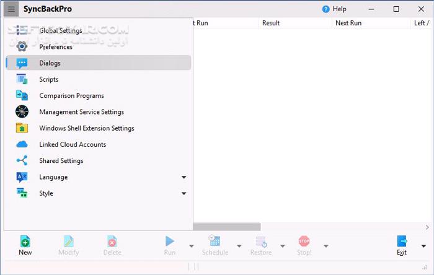Expand the Style submenu arrow
Screen dimensions: 434x275
[184, 193]
